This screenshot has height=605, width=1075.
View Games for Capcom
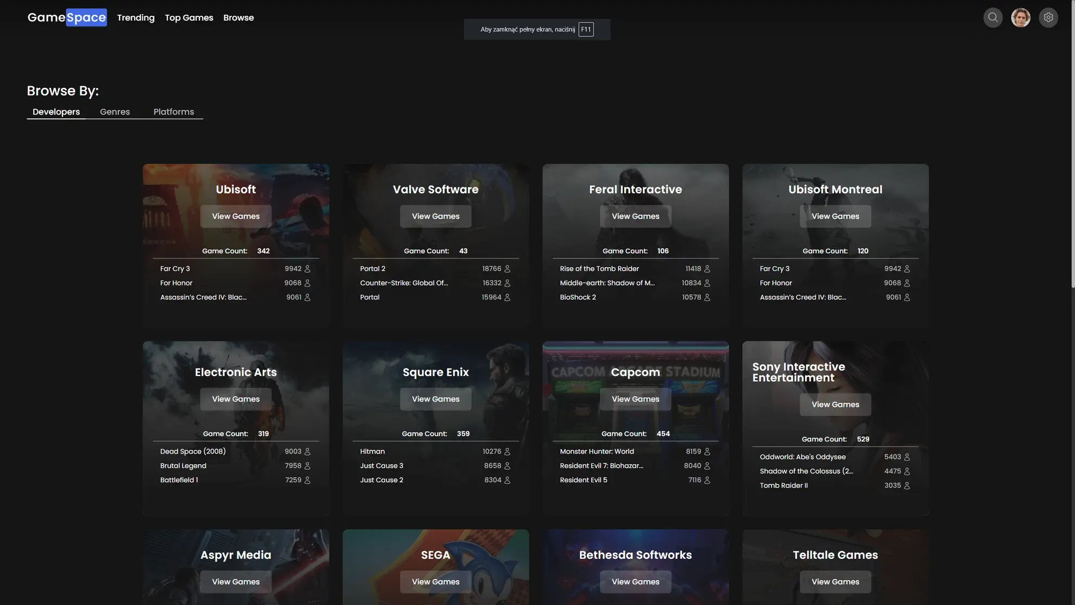coord(635,399)
